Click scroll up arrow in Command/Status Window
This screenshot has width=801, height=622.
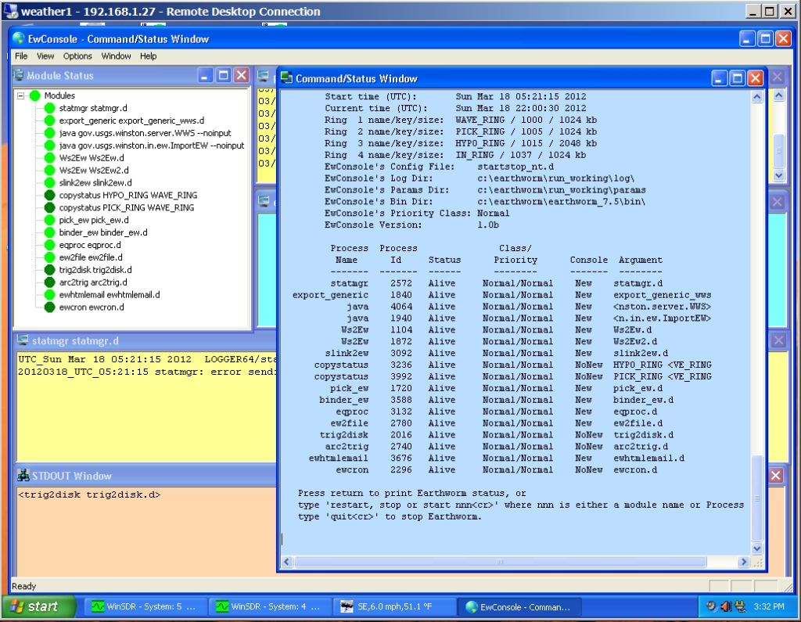click(x=756, y=97)
